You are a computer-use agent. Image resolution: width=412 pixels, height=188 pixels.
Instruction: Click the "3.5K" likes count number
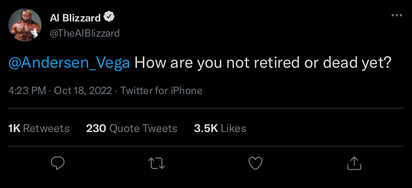[206, 129]
